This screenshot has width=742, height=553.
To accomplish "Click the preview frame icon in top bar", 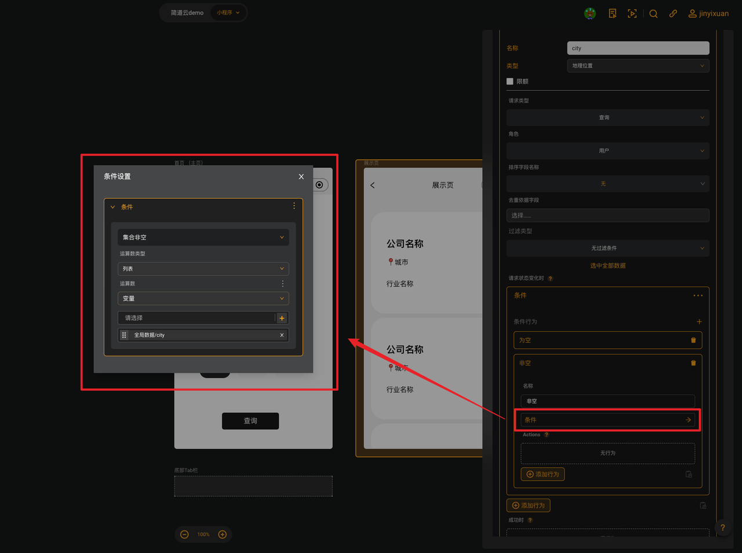I will (632, 13).
